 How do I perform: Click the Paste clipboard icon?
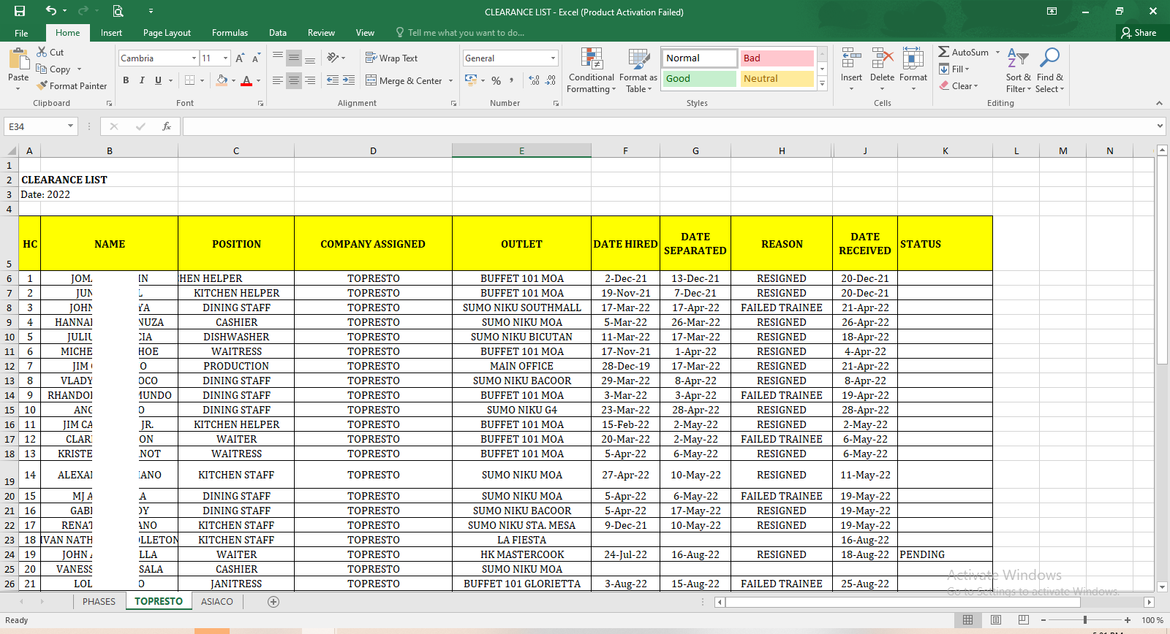click(x=18, y=58)
